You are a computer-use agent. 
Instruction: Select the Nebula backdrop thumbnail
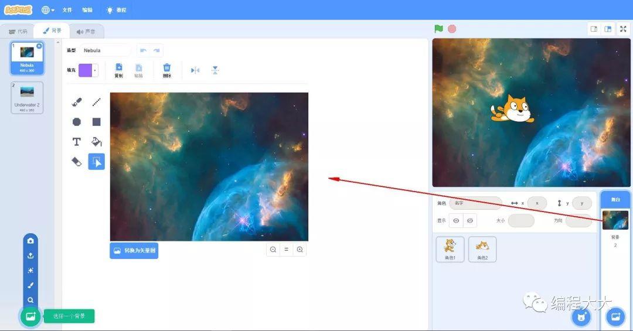(27, 58)
